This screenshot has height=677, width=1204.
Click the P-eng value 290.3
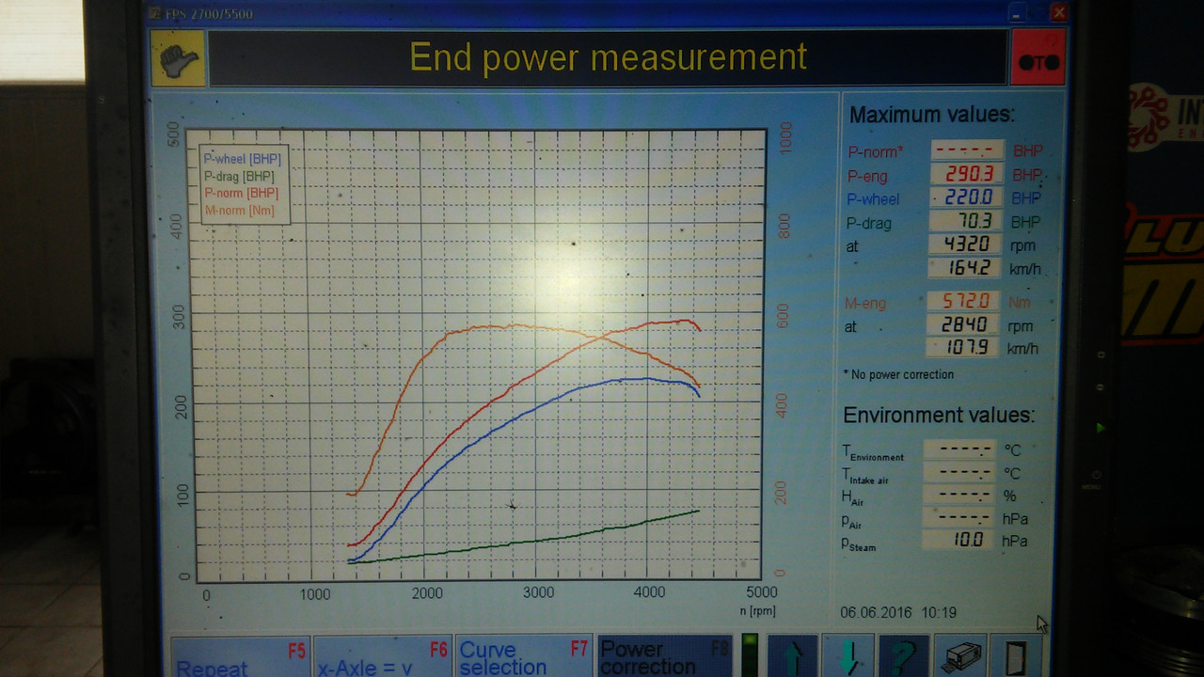coord(967,174)
